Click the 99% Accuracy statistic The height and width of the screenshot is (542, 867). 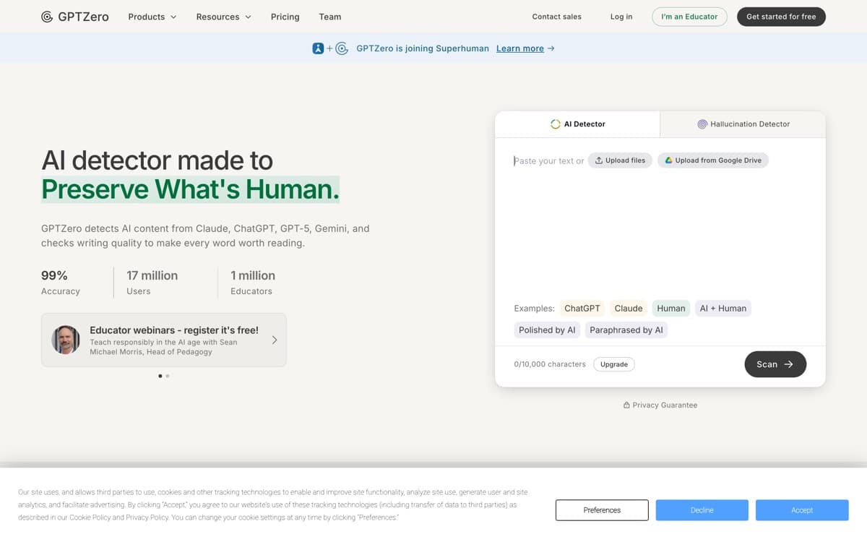pos(61,283)
